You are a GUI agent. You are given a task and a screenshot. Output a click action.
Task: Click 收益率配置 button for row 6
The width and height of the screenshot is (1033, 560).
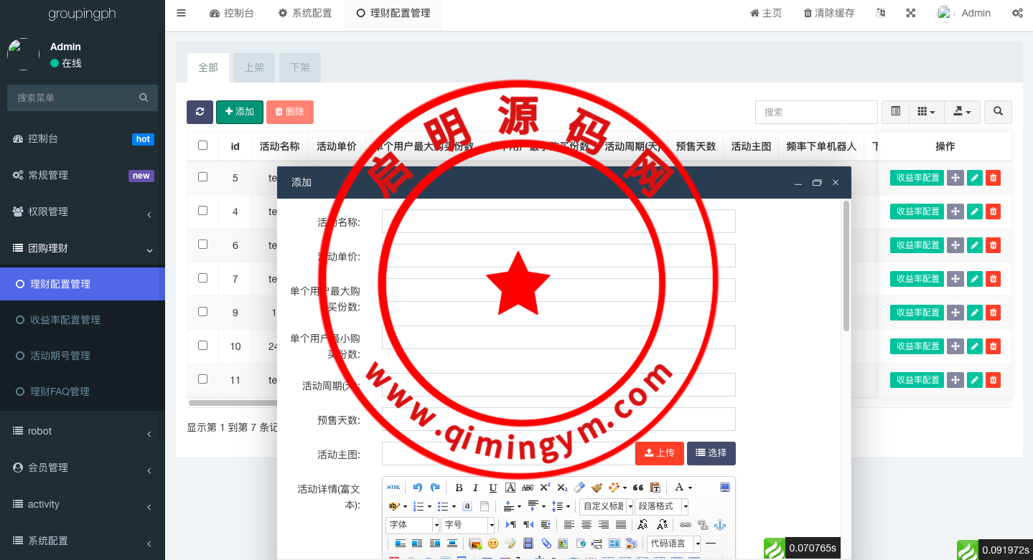(x=917, y=245)
